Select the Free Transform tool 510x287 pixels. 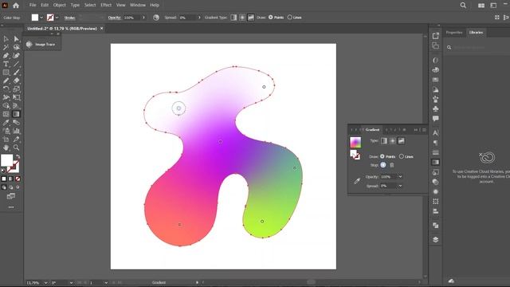click(16, 97)
